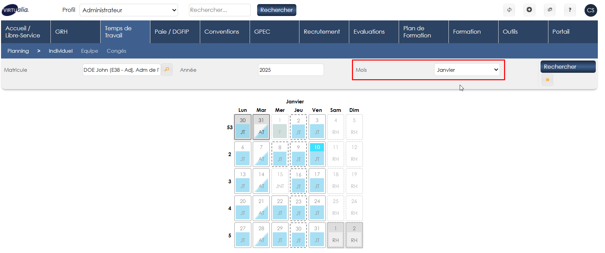
Task: Clear filters with the orange X icon
Action: pyautogui.click(x=547, y=80)
